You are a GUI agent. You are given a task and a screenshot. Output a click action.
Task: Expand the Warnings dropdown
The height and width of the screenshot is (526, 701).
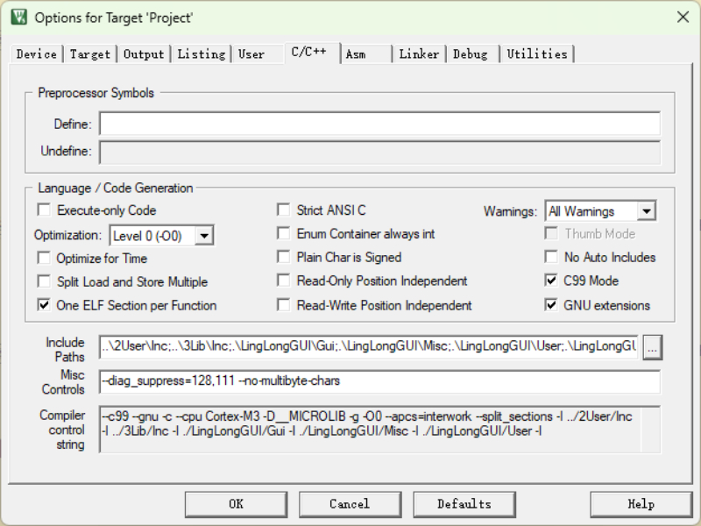pos(646,211)
